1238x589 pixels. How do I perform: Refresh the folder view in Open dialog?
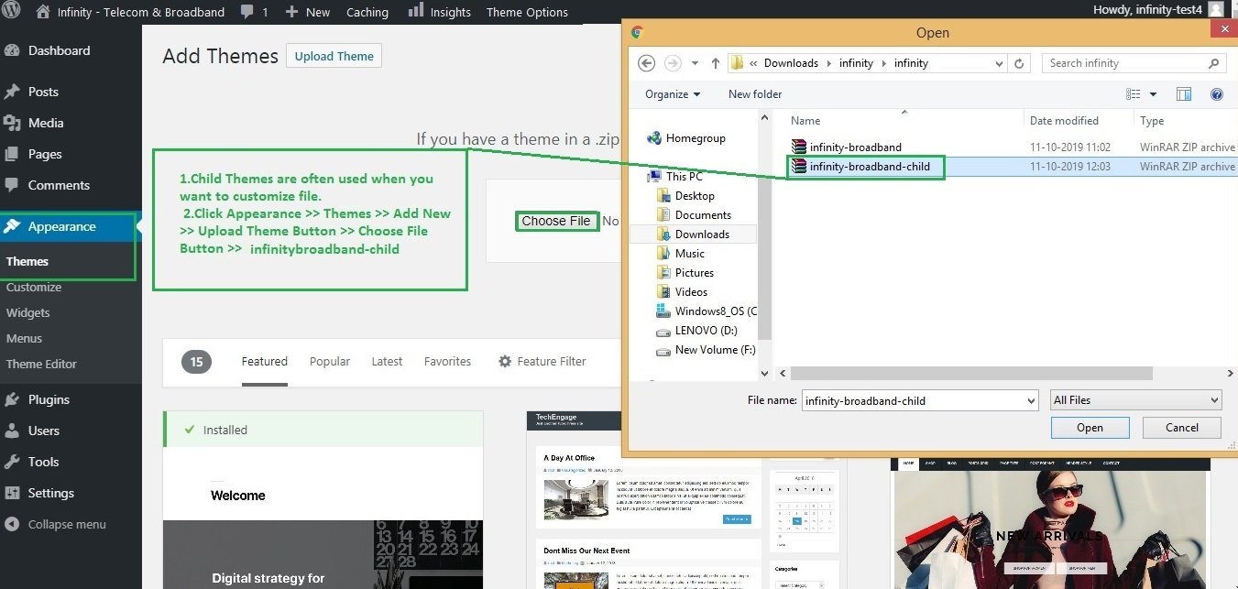pyautogui.click(x=1020, y=63)
